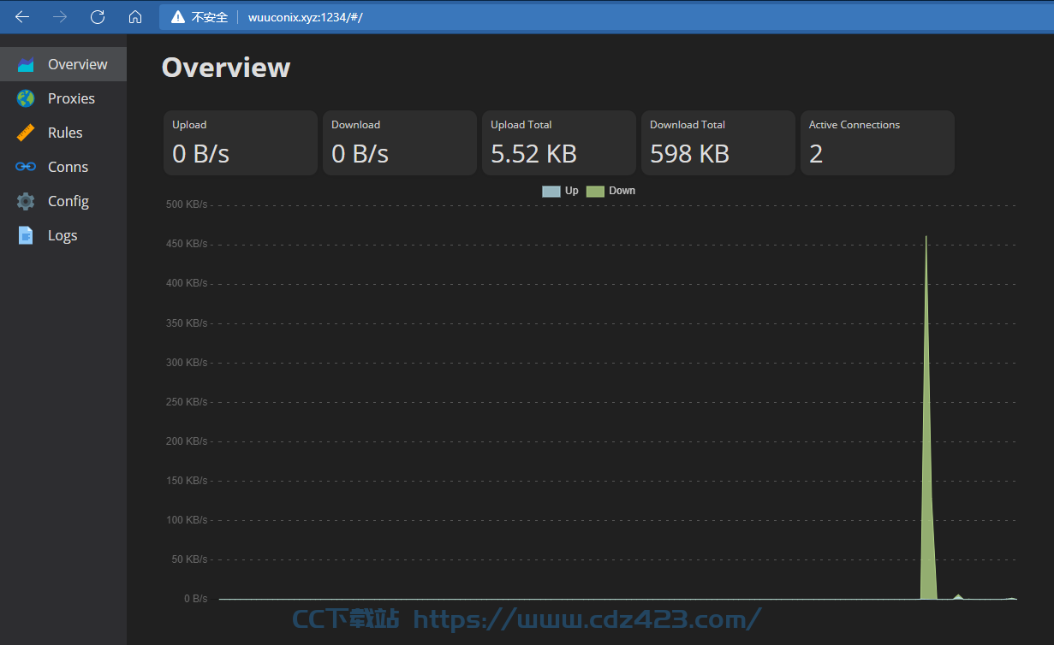The image size is (1054, 645).
Task: Click the Config gear icon
Action: [26, 201]
